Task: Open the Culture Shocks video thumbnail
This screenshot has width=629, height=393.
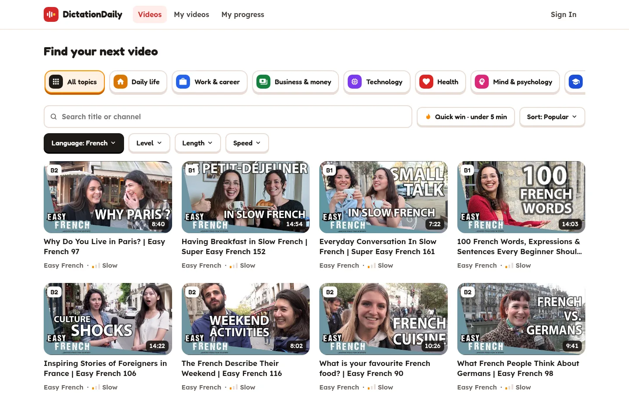Action: tap(108, 319)
